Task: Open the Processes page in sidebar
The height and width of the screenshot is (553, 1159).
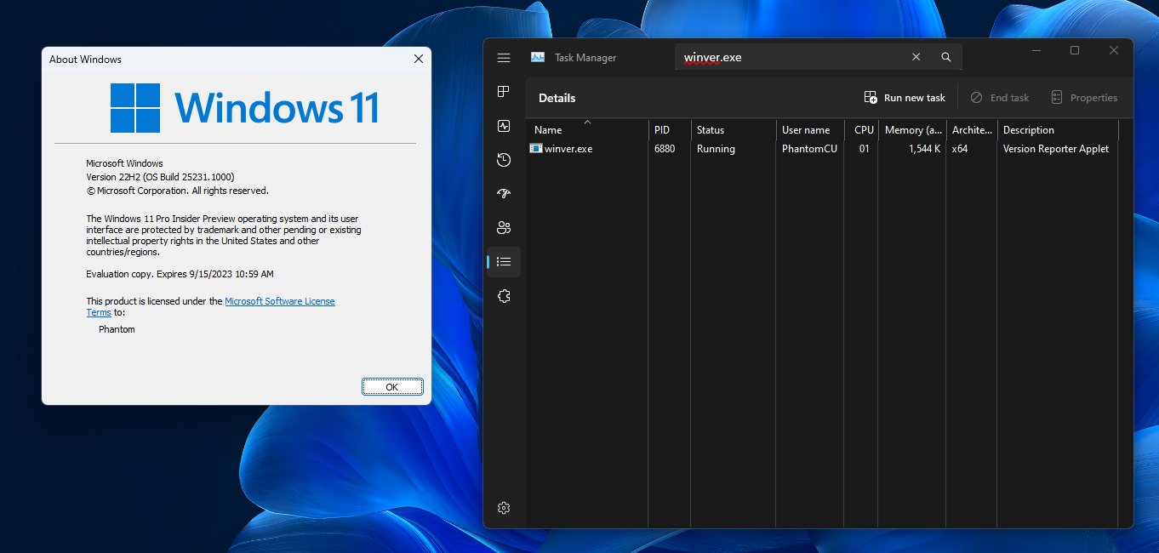Action: (x=504, y=92)
